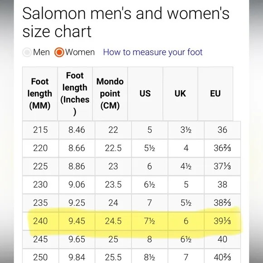Image resolution: width=263 pixels, height=263 pixels.
Task: Open How to measure your foot link
Action: point(153,52)
